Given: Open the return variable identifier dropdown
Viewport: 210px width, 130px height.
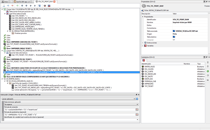Looking at the screenshot, I should 137,120.
